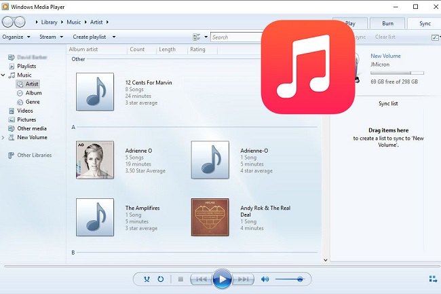
Task: Click the Clear list button
Action: (x=385, y=37)
